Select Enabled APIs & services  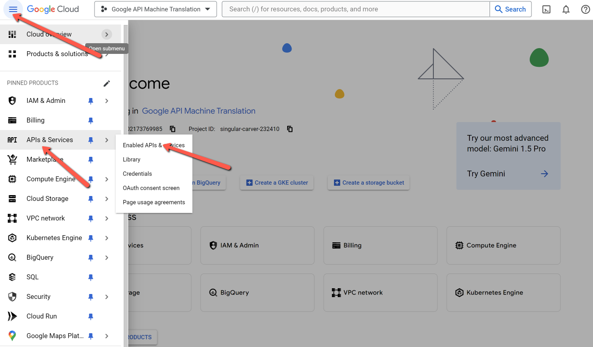point(154,145)
